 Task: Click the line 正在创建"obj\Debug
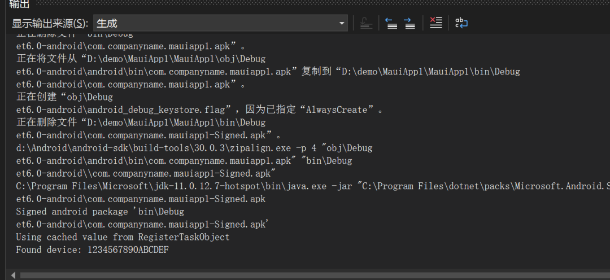[x=64, y=97]
